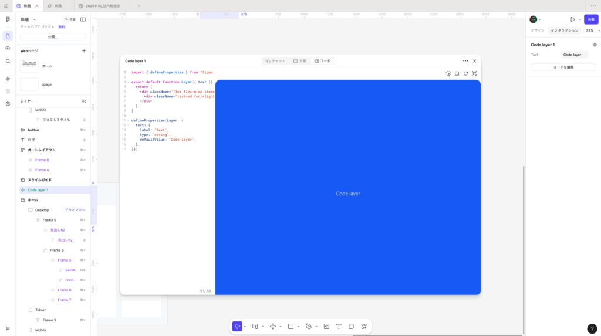
Task: Switch to the デザイン tab in right panel
Action: pos(538,30)
